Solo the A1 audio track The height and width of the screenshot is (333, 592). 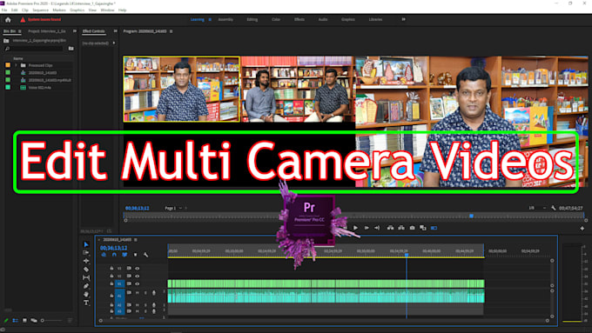[145, 293]
